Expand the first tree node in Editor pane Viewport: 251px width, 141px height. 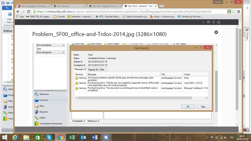pyautogui.click(x=12, y=36)
